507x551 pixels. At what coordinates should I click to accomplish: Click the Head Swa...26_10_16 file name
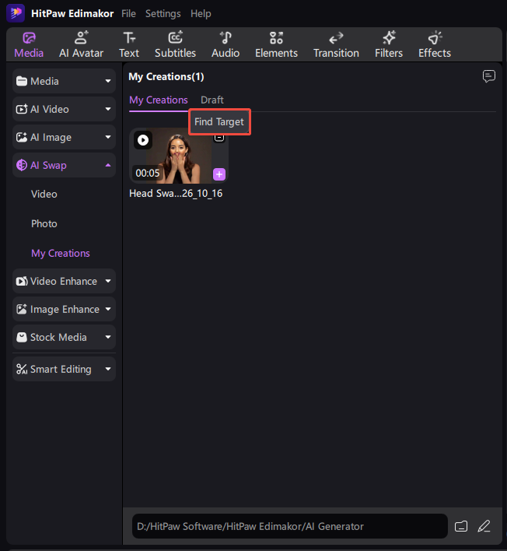176,194
